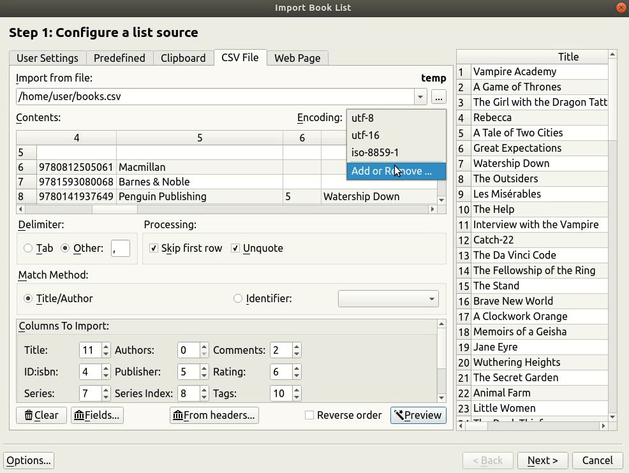
Task: Uncheck the Unquote option
Action: [x=235, y=248]
